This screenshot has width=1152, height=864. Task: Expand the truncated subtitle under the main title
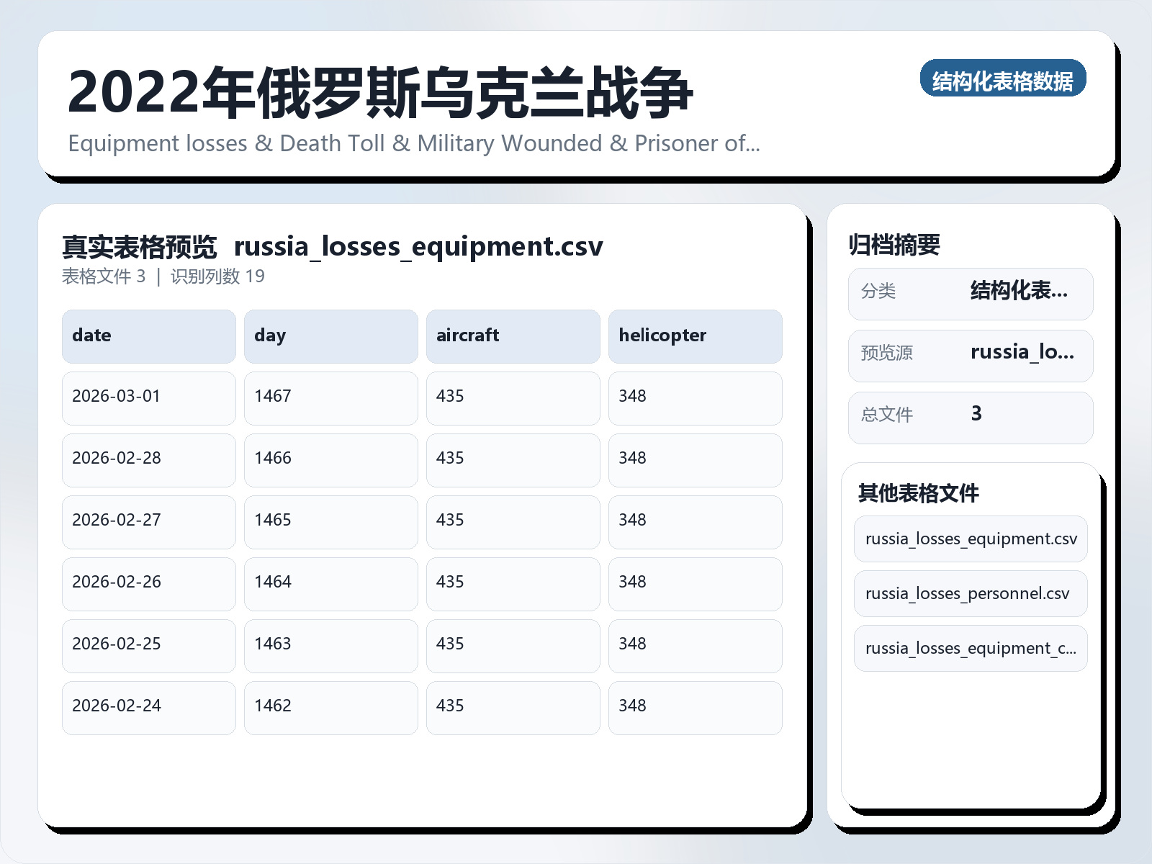tap(414, 143)
